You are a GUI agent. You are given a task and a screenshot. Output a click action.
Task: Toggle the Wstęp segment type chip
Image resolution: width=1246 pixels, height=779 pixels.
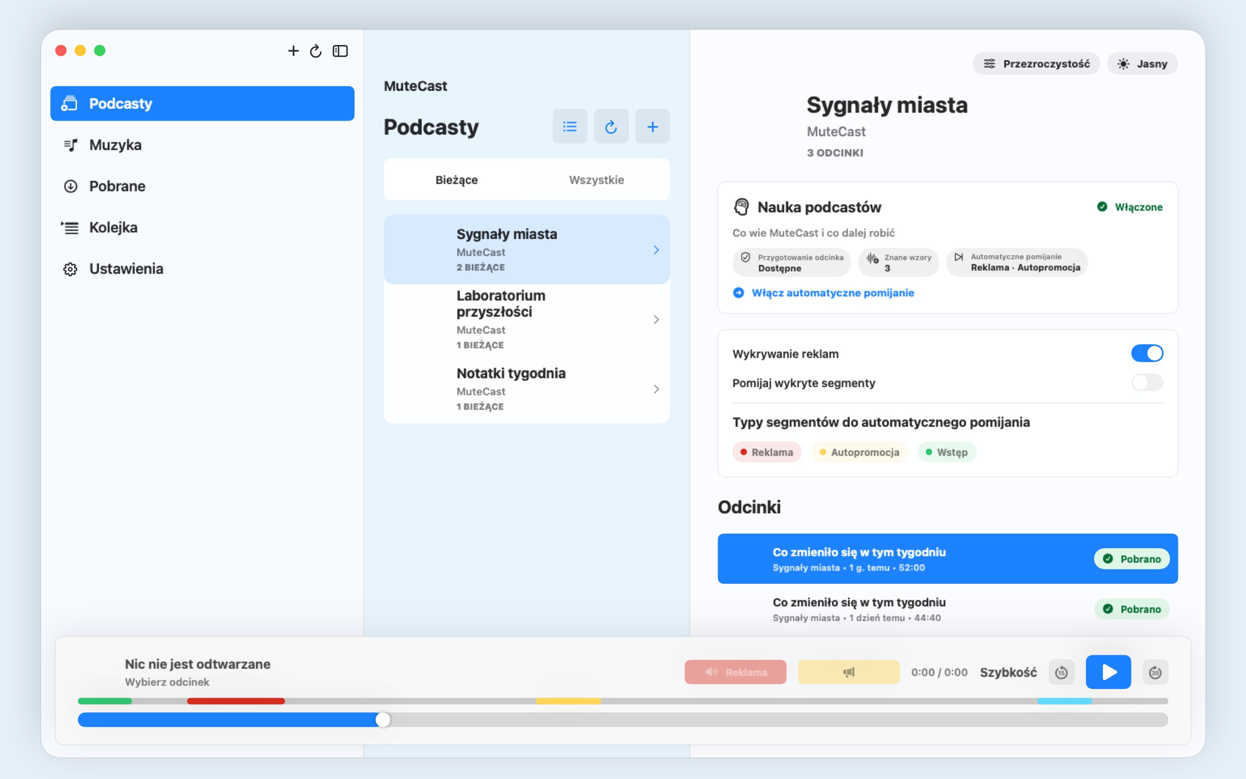pos(946,452)
